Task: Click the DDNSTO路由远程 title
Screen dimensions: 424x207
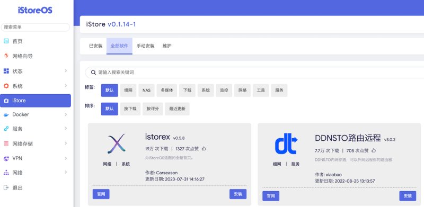Action: (x=348, y=138)
